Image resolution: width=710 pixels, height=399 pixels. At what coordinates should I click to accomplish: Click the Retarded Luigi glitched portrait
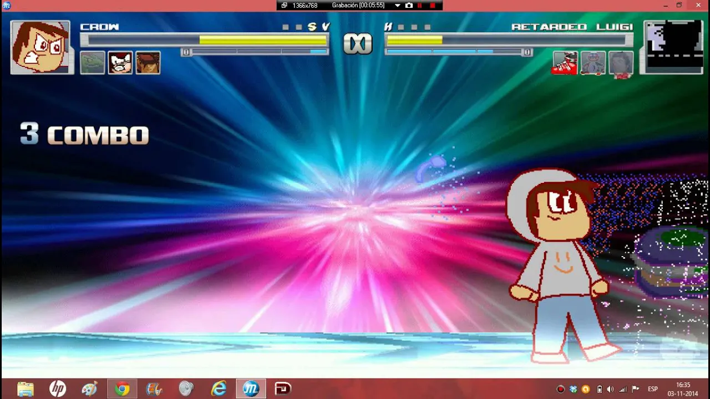point(673,47)
